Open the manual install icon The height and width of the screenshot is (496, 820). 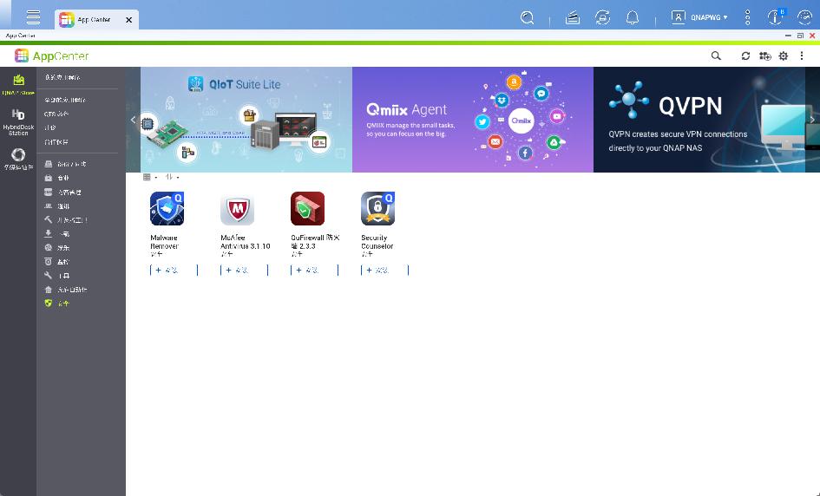pyautogui.click(x=765, y=55)
